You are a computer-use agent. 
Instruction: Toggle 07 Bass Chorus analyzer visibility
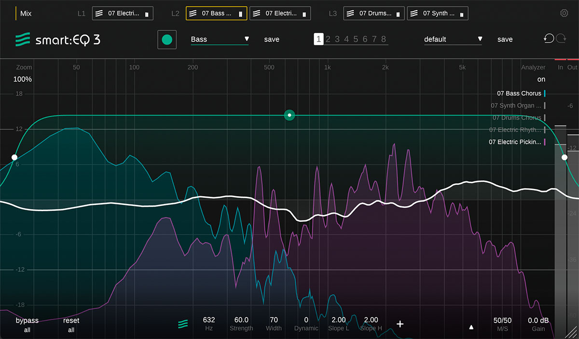[521, 94]
